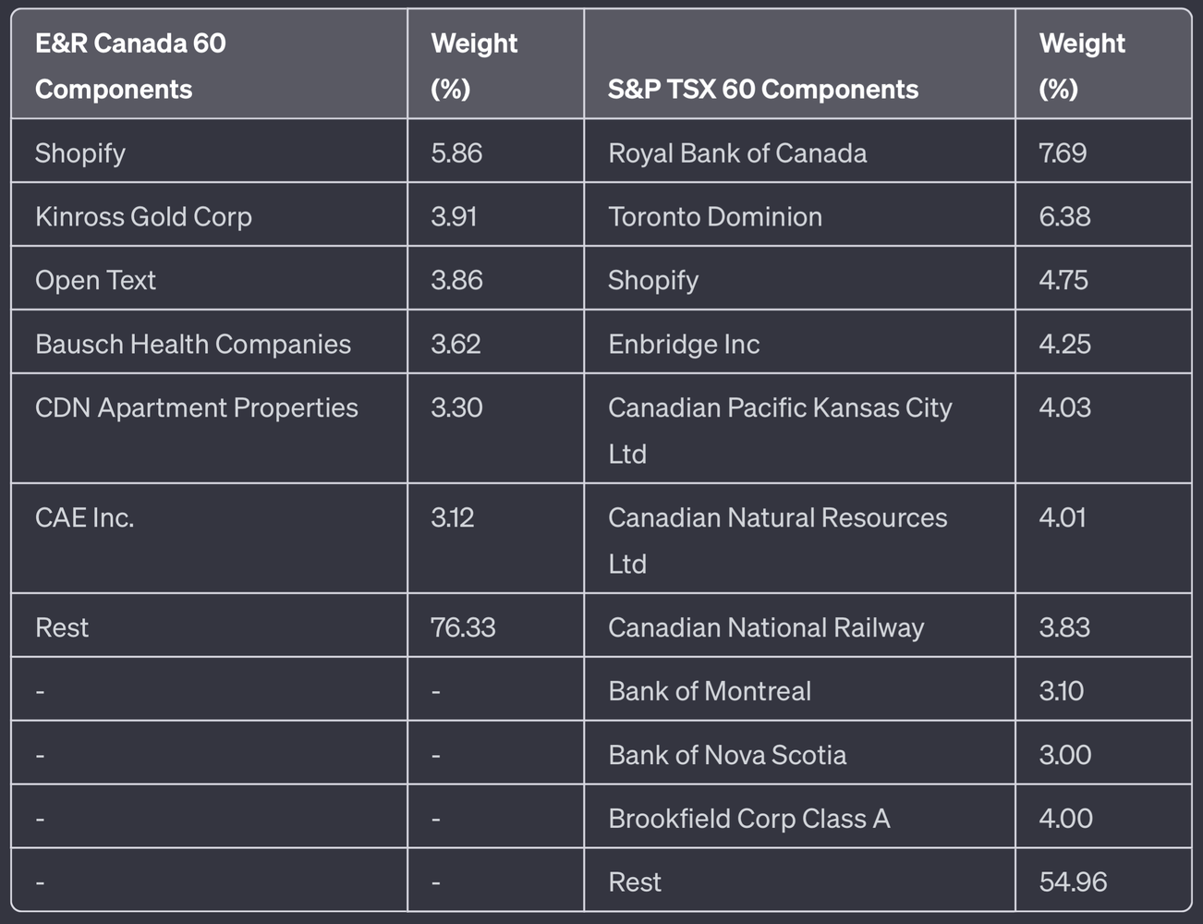Select Brookfield Corp Class A cell
Image resolution: width=1203 pixels, height=924 pixels.
coord(748,819)
